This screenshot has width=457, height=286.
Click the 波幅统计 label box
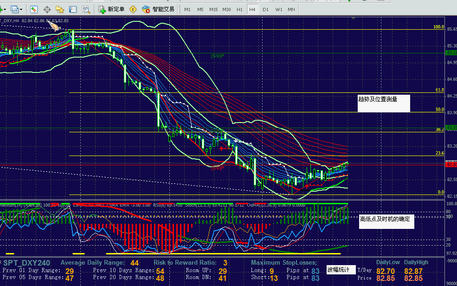(341, 270)
